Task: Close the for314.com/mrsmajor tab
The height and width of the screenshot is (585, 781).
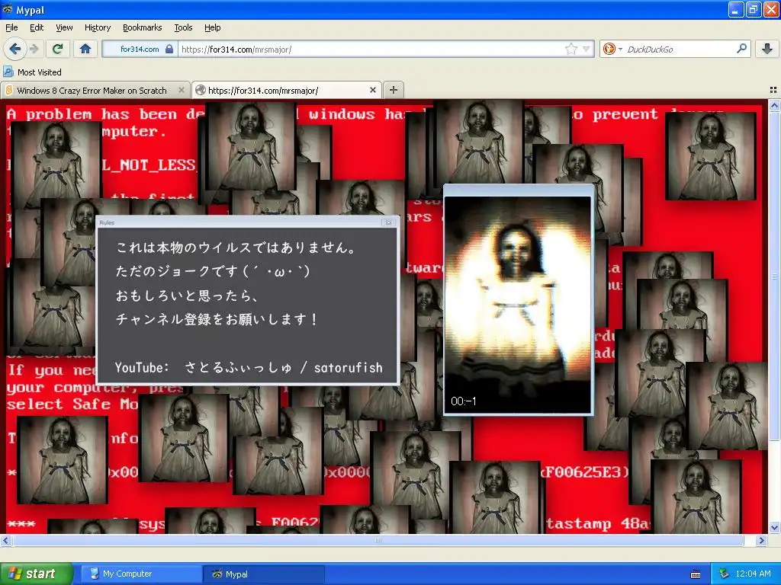Action: [372, 90]
